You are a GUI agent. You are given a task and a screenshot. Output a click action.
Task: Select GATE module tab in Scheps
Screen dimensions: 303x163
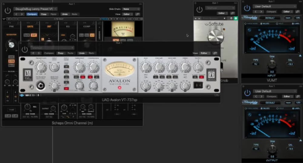[x=30, y=26]
